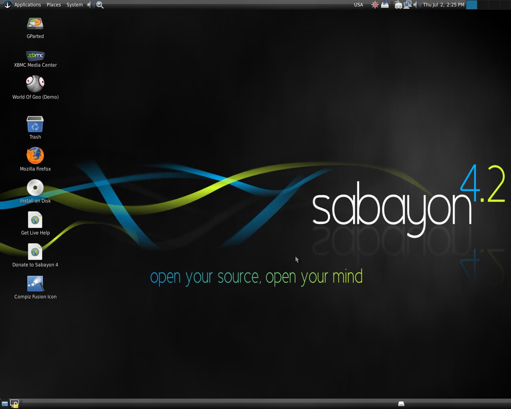The height and width of the screenshot is (409, 511).
Task: Toggle show desktop in bottom-left panel
Action: point(6,404)
